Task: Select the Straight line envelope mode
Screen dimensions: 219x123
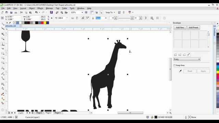Action: (175, 55)
